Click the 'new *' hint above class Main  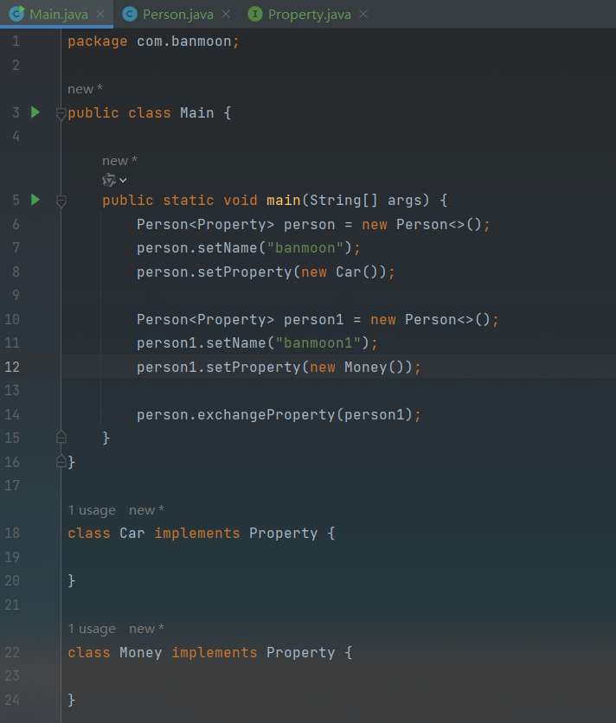85,89
